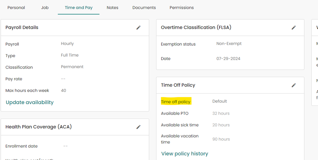Click the 90 hours vacation time value

[x=221, y=139]
